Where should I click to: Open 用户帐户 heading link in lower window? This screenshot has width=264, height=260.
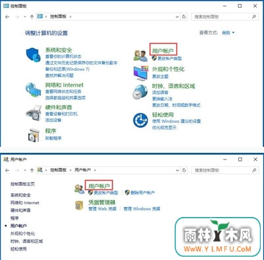[x=99, y=186]
